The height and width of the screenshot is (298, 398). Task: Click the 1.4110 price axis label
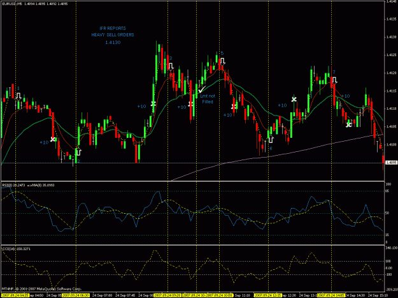tap(391, 108)
